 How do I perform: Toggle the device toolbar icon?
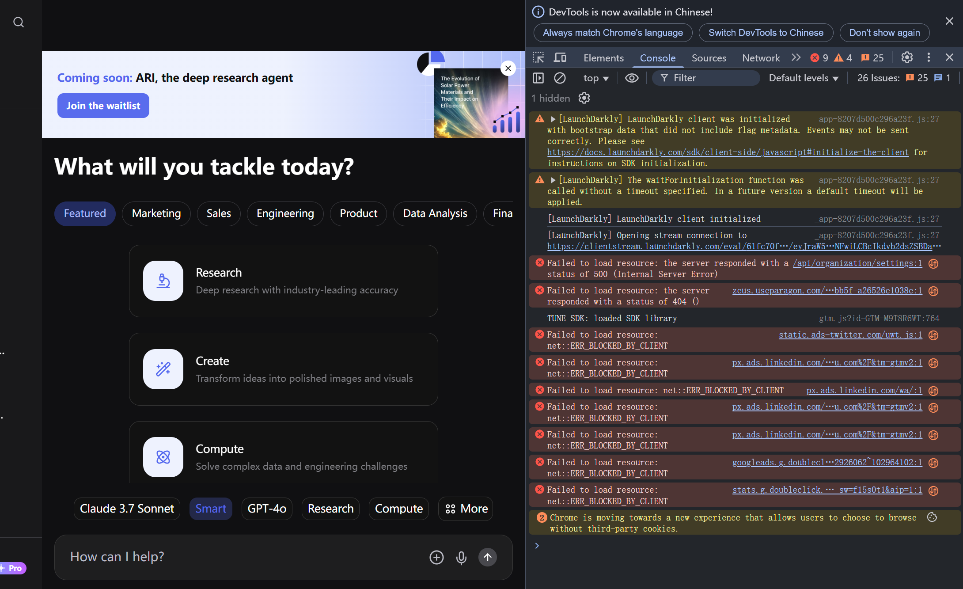click(x=560, y=57)
